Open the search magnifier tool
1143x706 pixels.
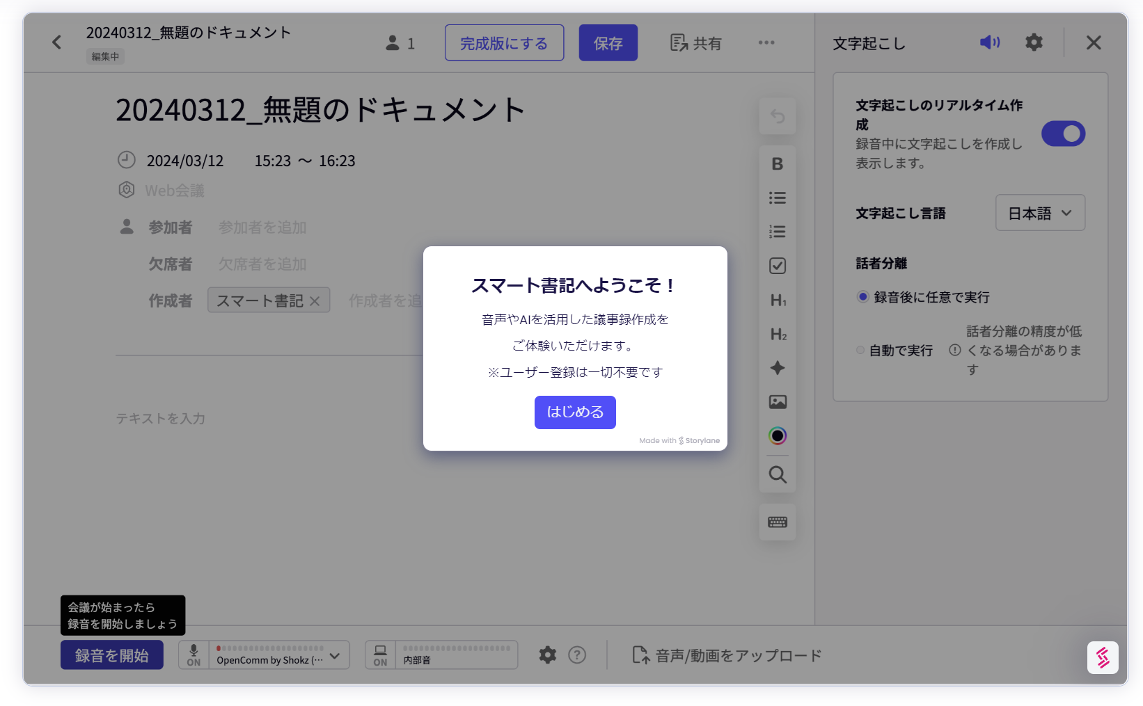pos(777,474)
